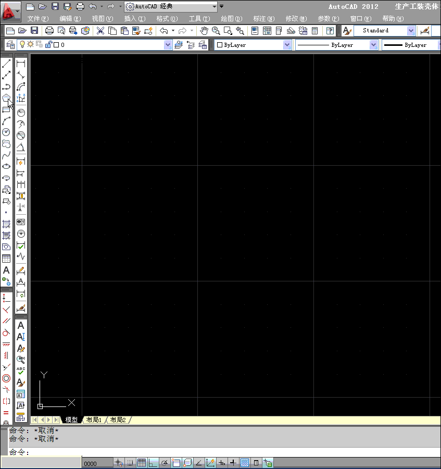
Task: Toggle Polar Tracking in status bar
Action: click(165, 463)
